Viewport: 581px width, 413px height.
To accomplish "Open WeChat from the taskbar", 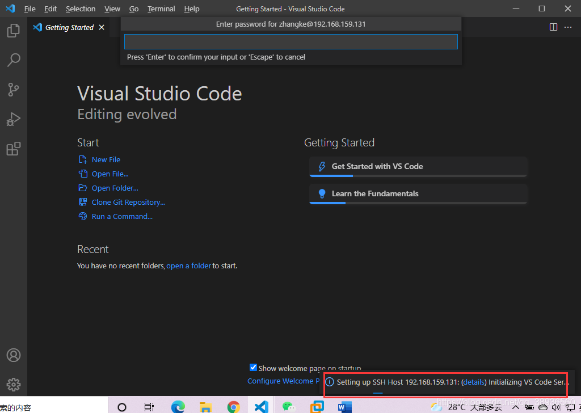I will (289, 407).
